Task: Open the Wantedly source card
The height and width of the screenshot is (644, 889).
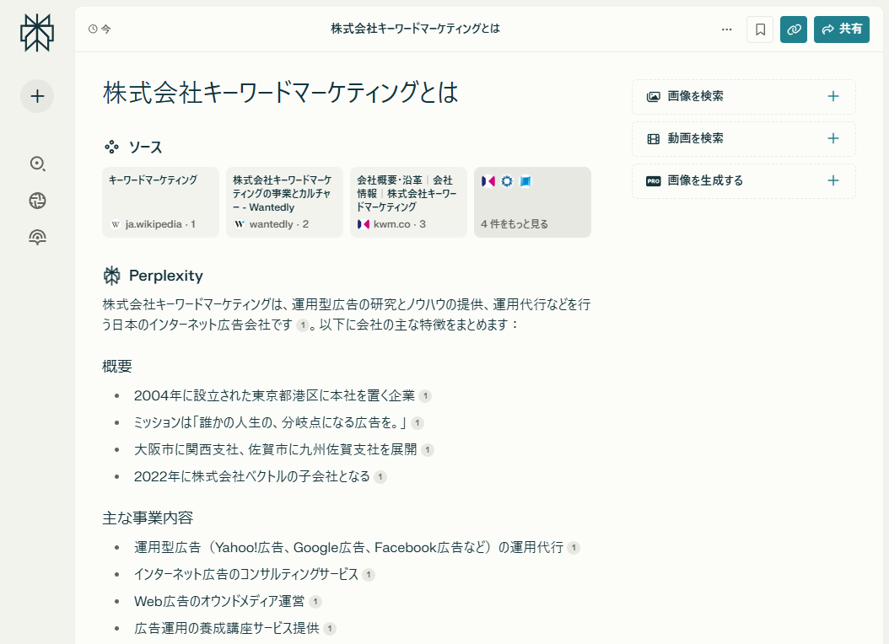Action: pyautogui.click(x=284, y=202)
